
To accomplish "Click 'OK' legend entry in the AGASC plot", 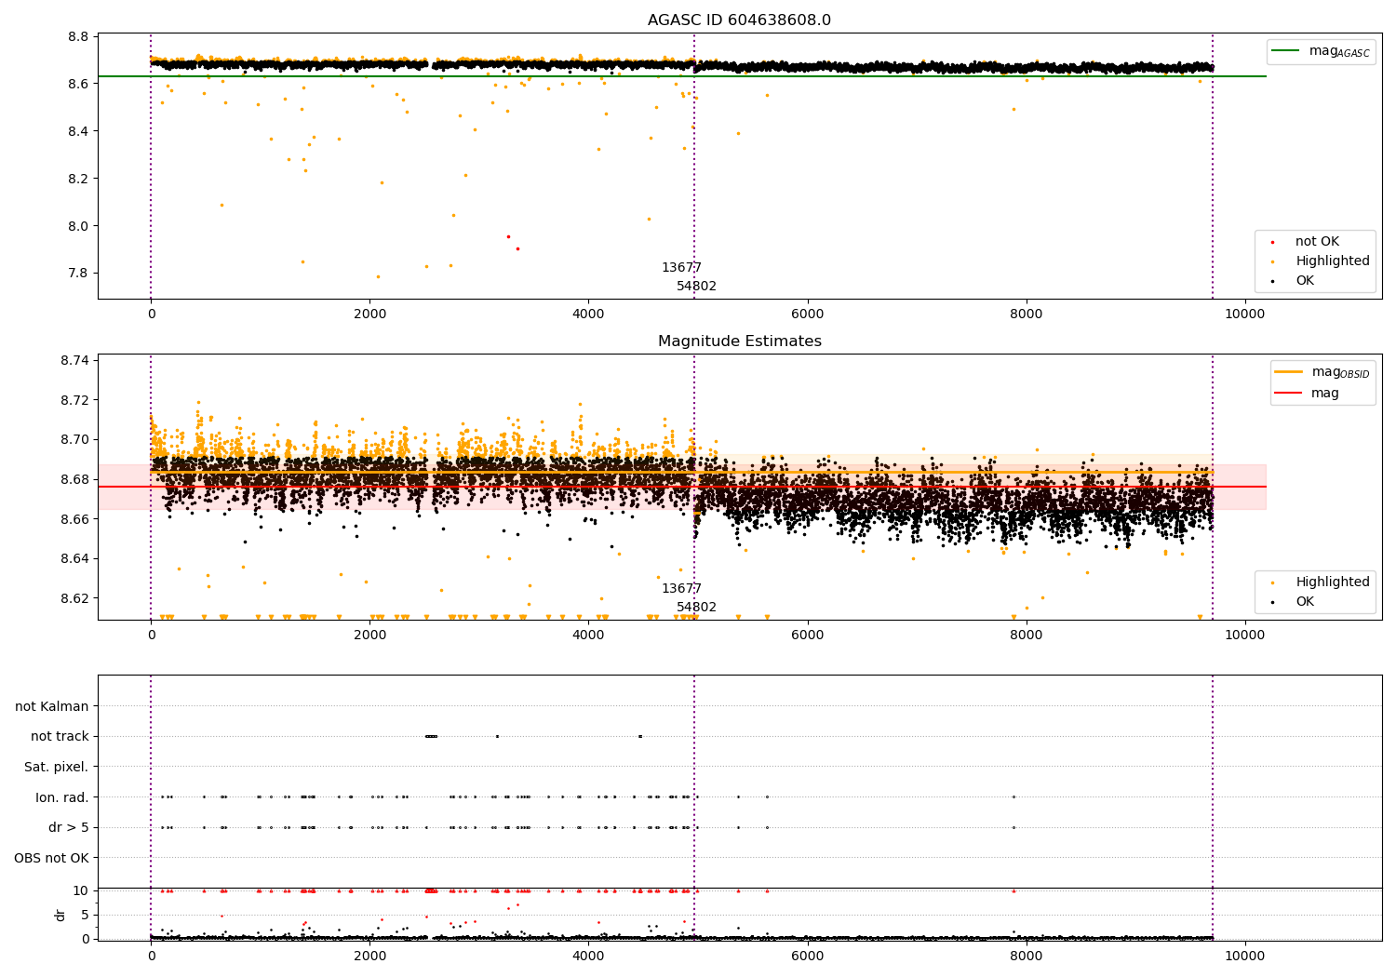I will (1305, 281).
